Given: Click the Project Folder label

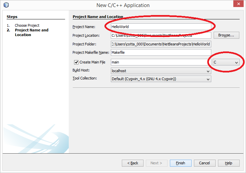Looking at the screenshot, I should coord(84,44).
